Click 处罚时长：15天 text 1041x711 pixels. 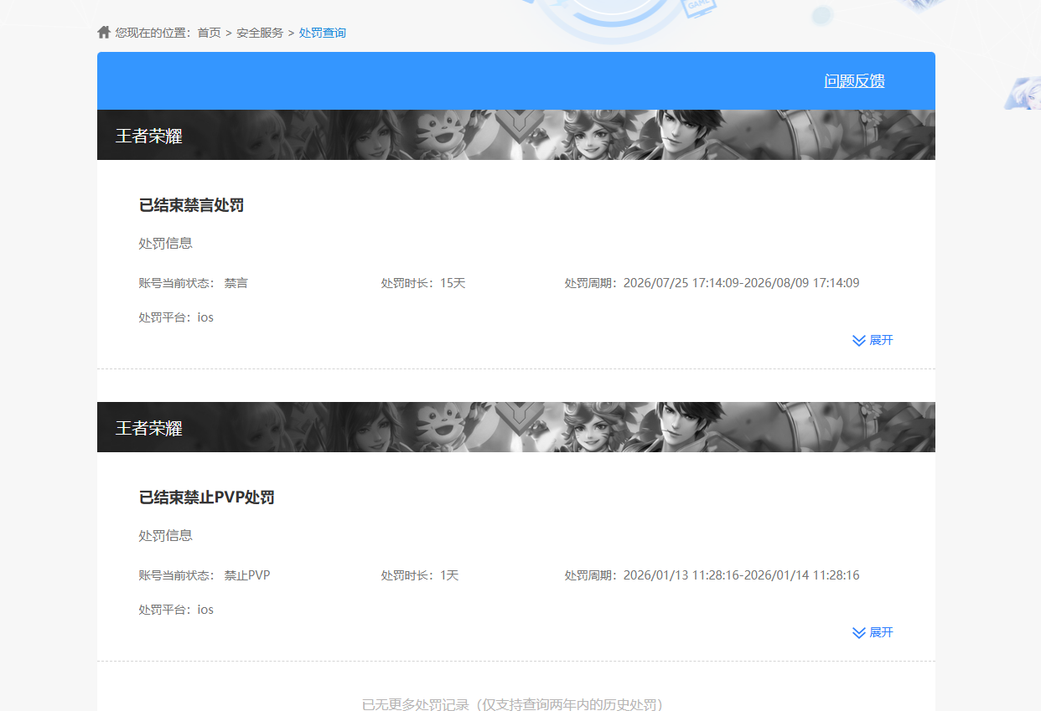(423, 283)
